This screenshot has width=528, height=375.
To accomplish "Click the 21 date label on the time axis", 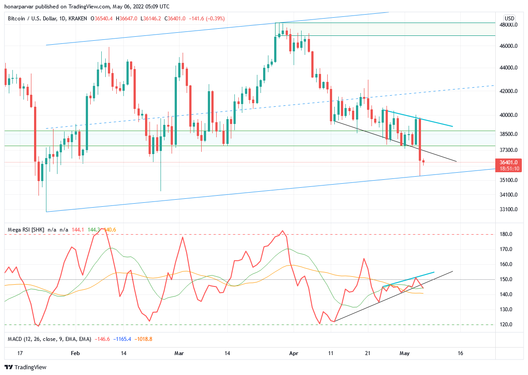I will click(368, 353).
